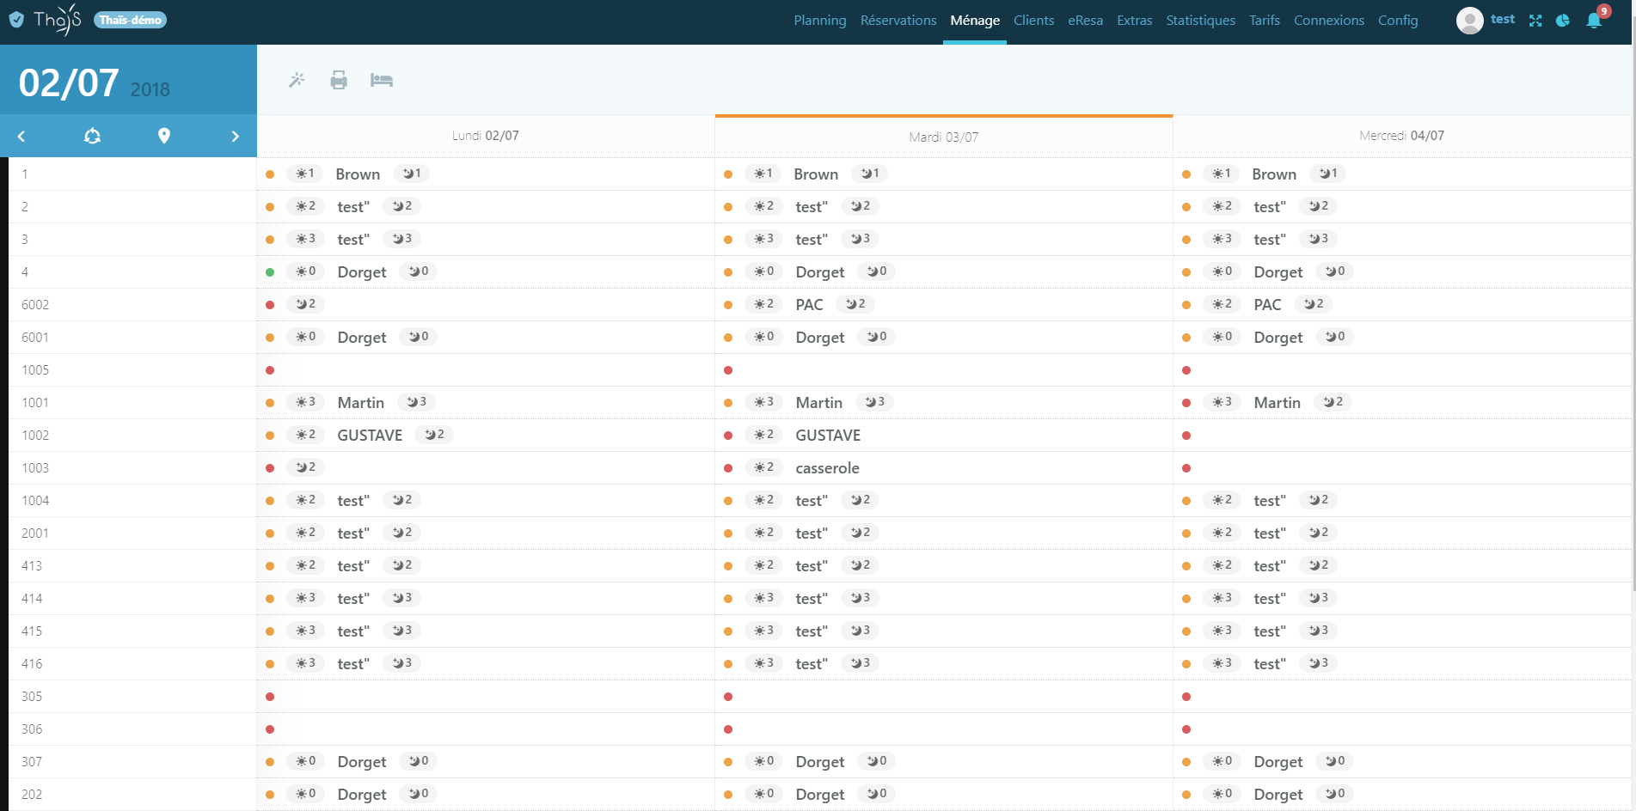The height and width of the screenshot is (811, 1636).
Task: Click the 02/07 date header
Action: (69, 83)
